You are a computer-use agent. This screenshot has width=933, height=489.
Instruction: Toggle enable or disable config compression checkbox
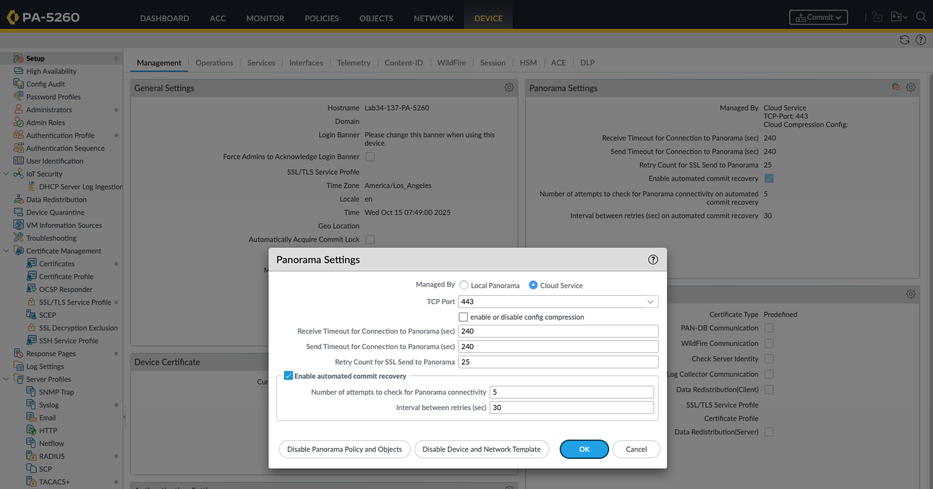(x=463, y=317)
